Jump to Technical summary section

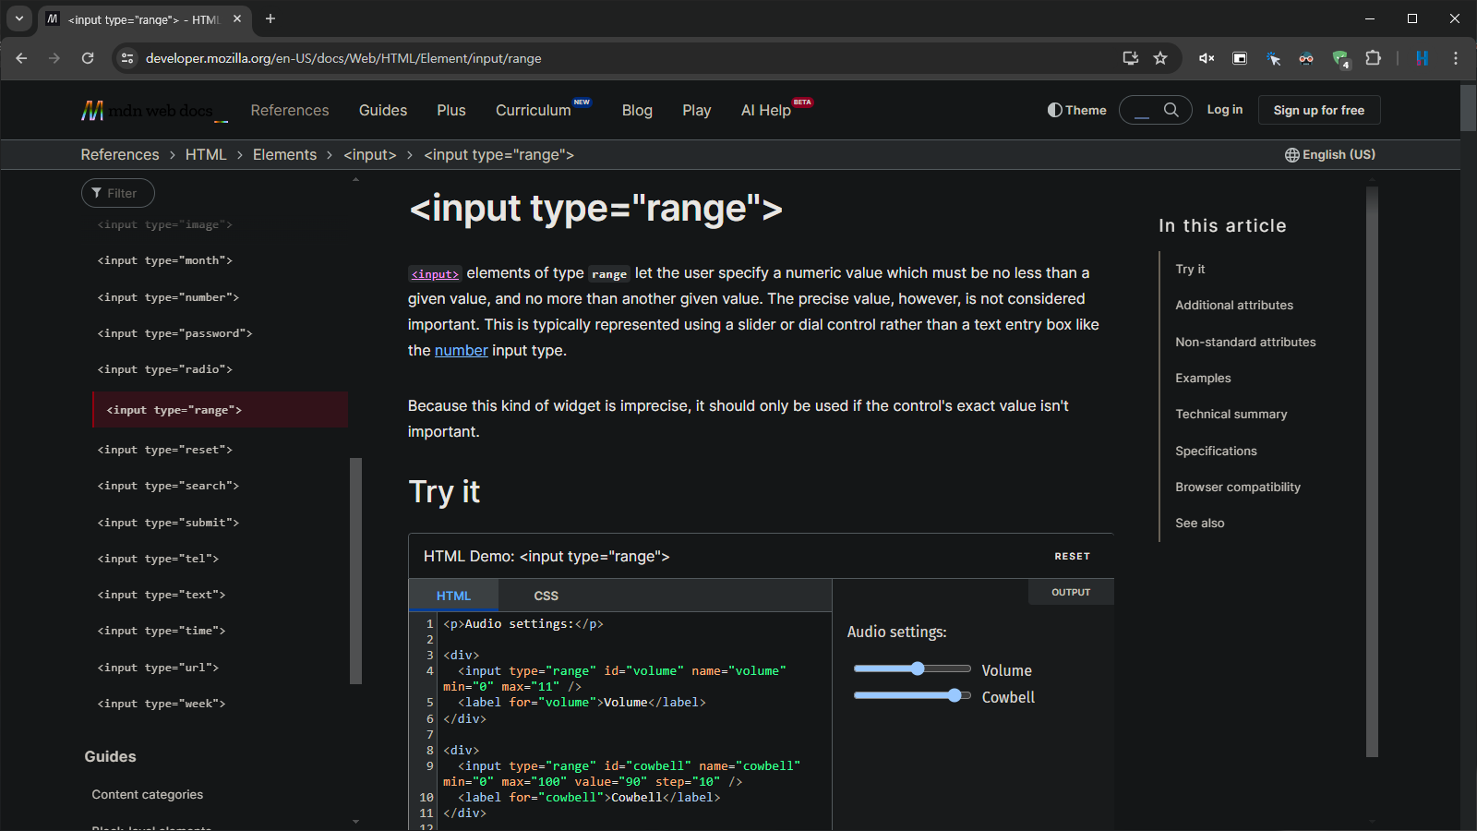tap(1231, 414)
